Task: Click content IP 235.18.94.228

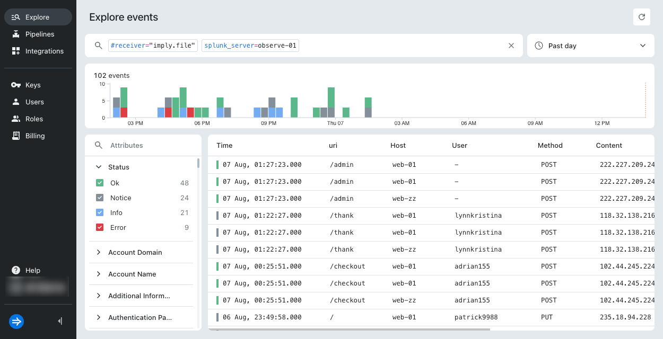Action: click(625, 317)
